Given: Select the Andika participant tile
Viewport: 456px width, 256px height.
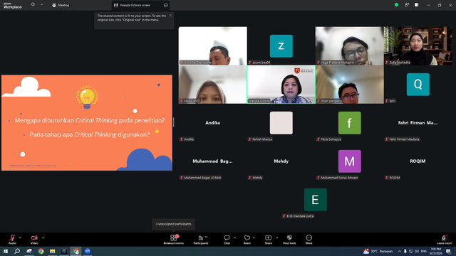Looking at the screenshot, I should pyautogui.click(x=213, y=123).
